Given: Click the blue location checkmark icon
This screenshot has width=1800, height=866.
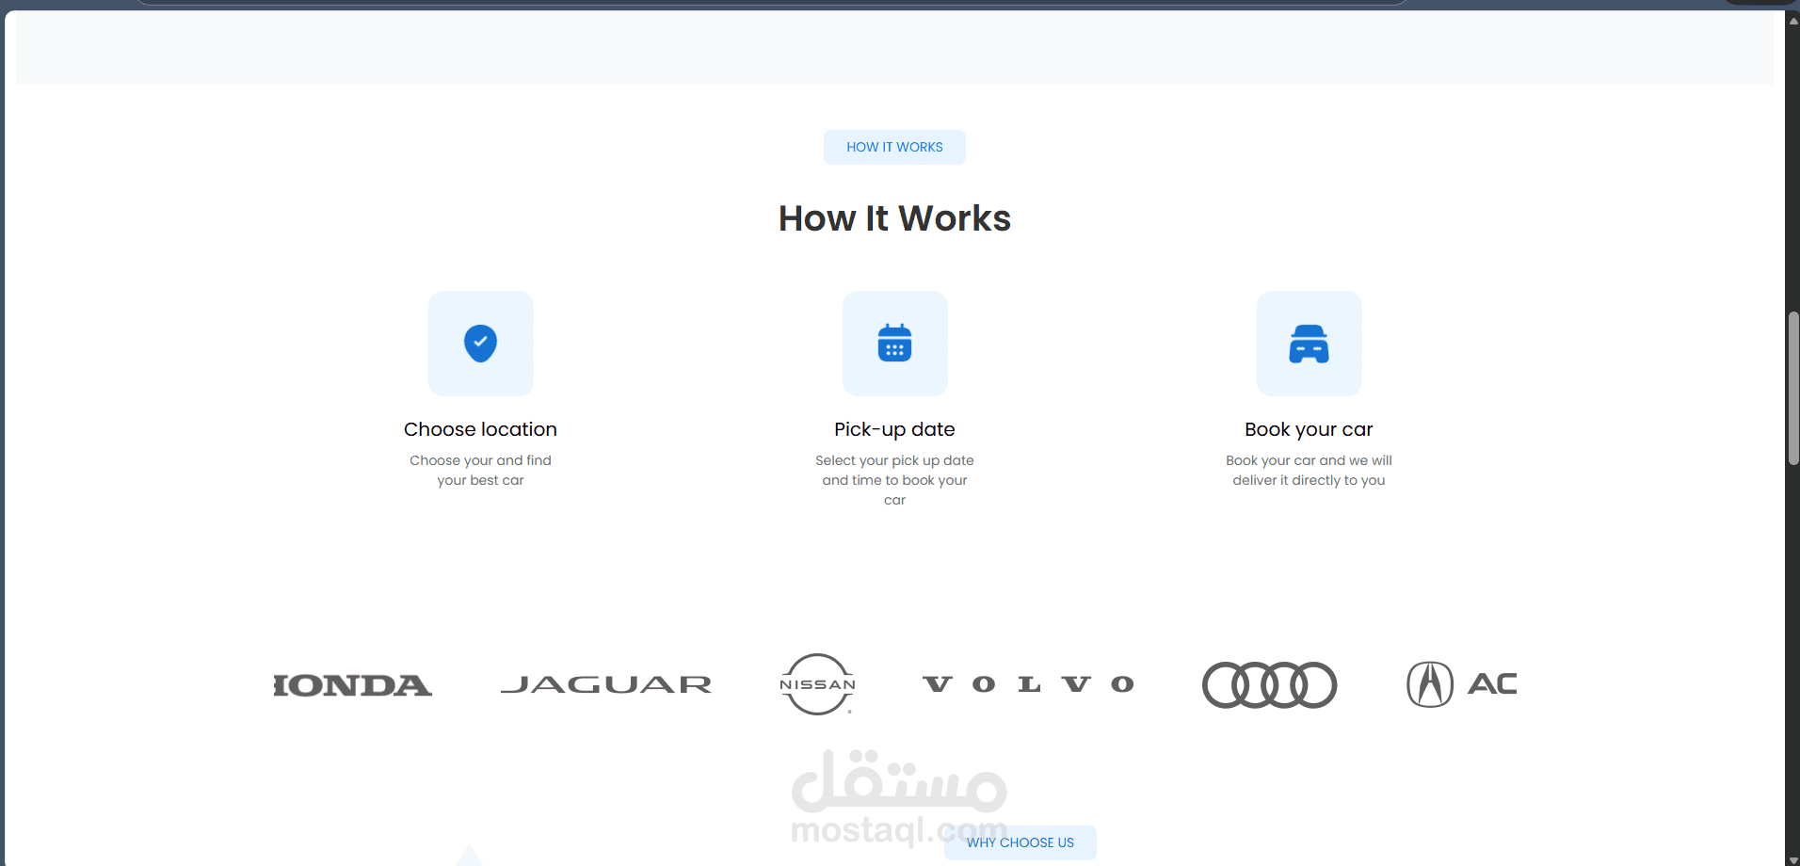Looking at the screenshot, I should click(480, 344).
